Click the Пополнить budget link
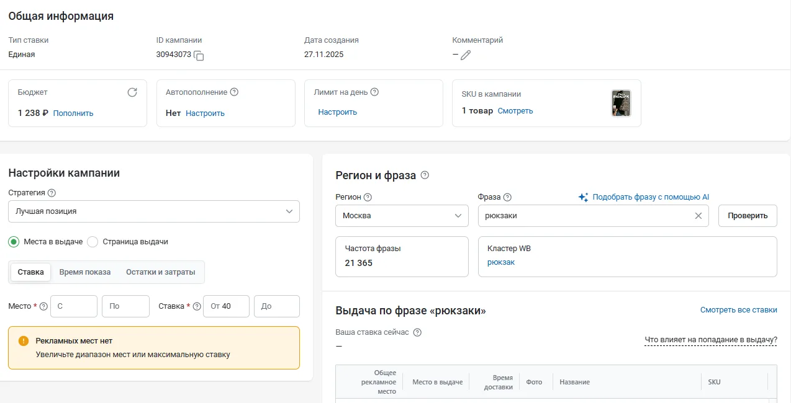791x403 pixels. point(73,113)
